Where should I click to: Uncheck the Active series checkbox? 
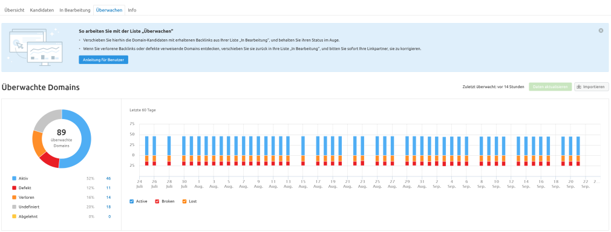click(132, 201)
